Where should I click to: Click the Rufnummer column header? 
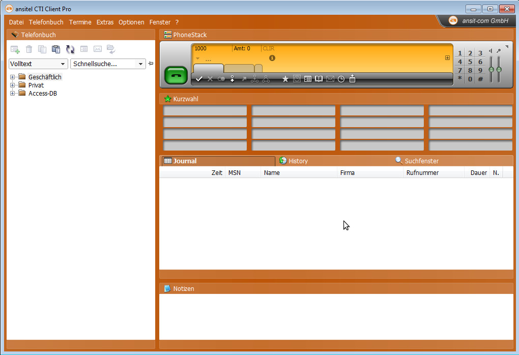click(x=422, y=173)
